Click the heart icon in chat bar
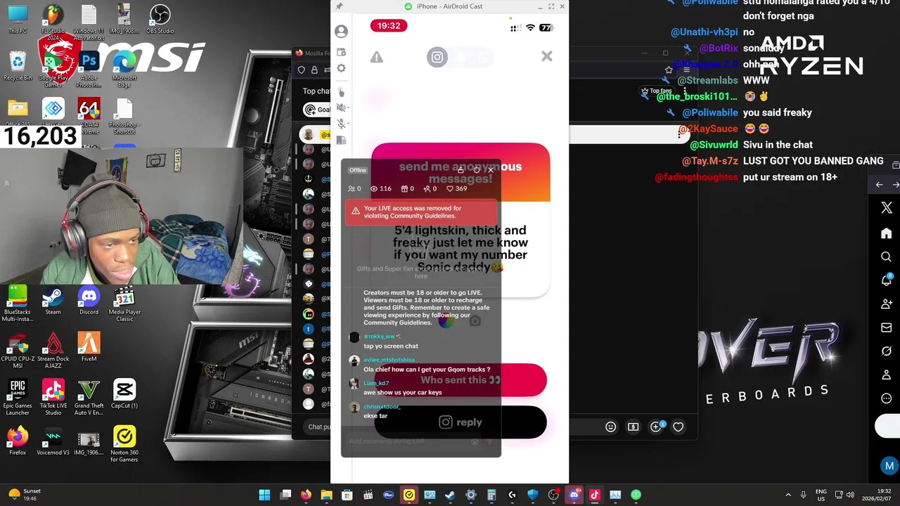Image resolution: width=900 pixels, height=506 pixels. [679, 427]
